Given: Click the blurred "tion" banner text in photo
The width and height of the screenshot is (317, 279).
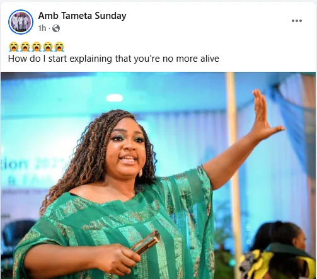Looking at the screenshot, I should 14,164.
